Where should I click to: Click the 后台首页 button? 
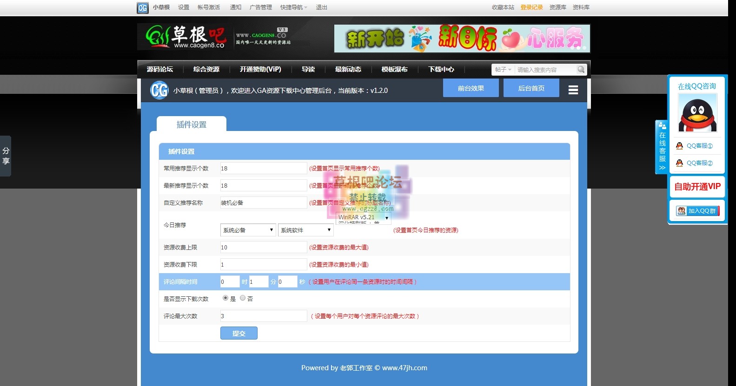click(531, 88)
